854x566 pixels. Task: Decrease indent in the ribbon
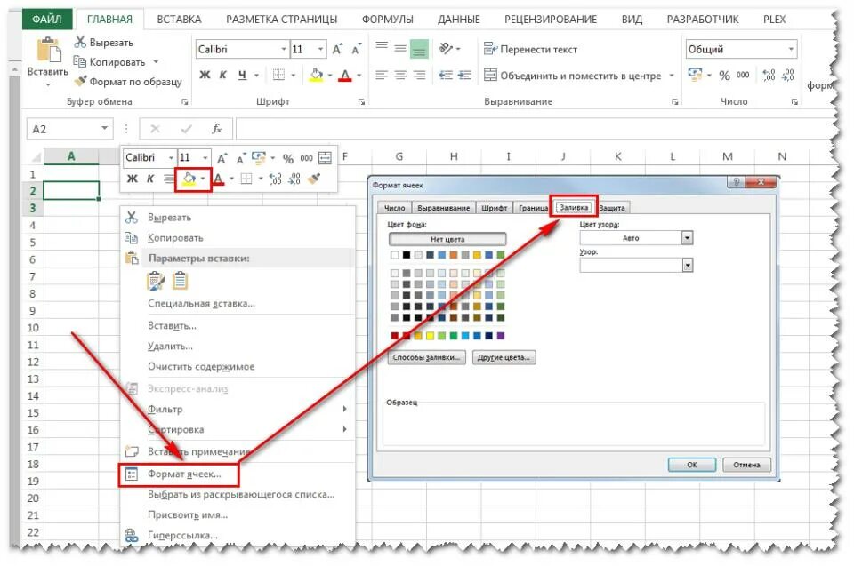pos(446,76)
